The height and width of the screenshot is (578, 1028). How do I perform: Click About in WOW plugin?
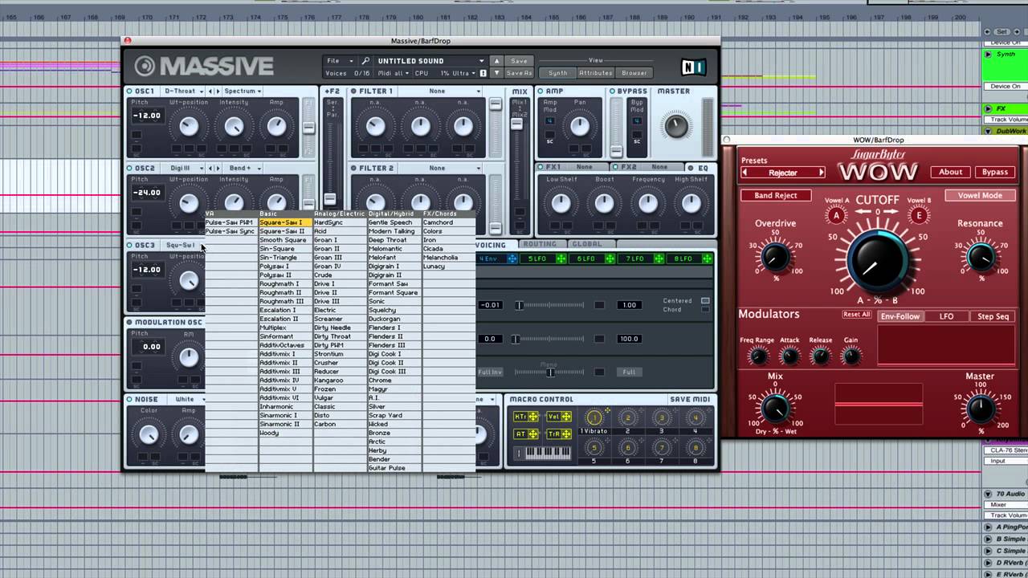950,172
